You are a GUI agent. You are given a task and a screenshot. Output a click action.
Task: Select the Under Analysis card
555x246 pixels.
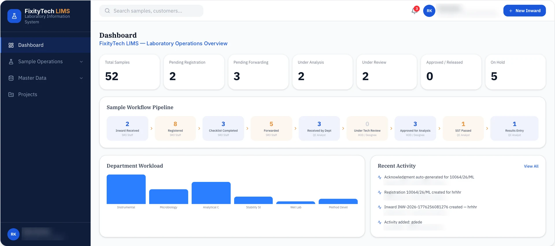323,72
